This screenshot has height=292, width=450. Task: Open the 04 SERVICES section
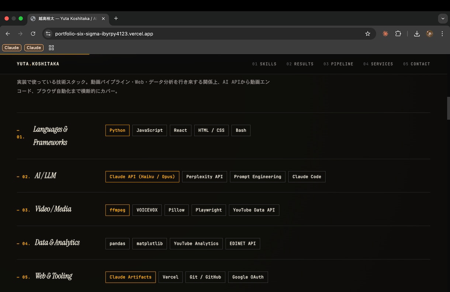point(378,64)
